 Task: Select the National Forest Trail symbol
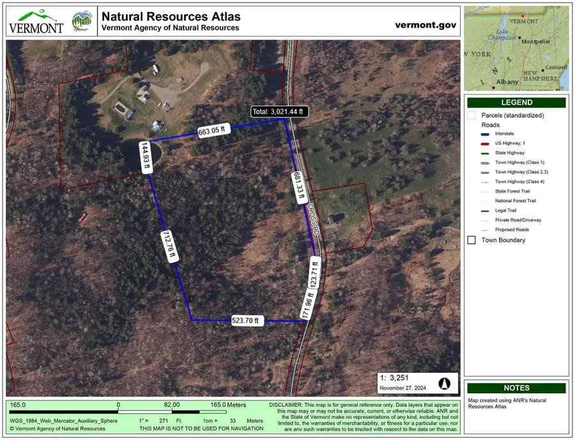pos(485,200)
